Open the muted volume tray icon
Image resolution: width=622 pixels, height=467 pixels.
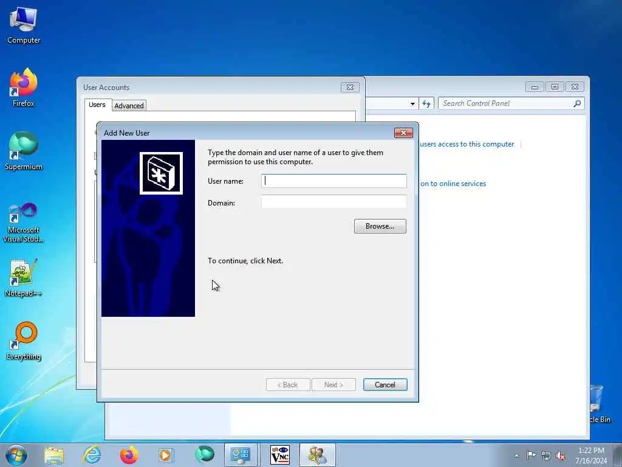561,456
